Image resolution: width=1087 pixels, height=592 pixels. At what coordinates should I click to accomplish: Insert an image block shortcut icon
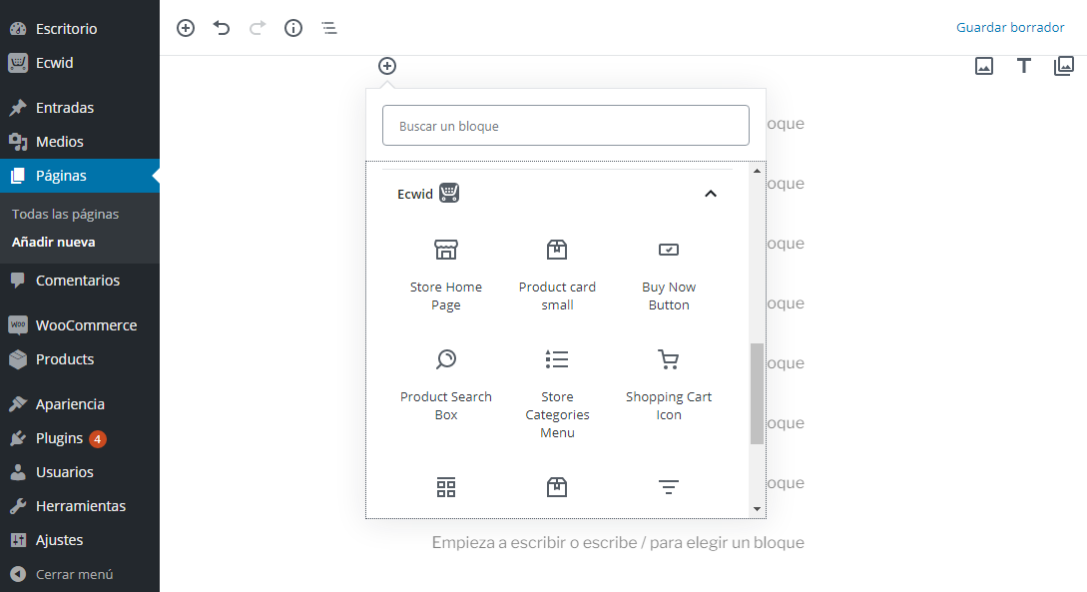click(984, 66)
